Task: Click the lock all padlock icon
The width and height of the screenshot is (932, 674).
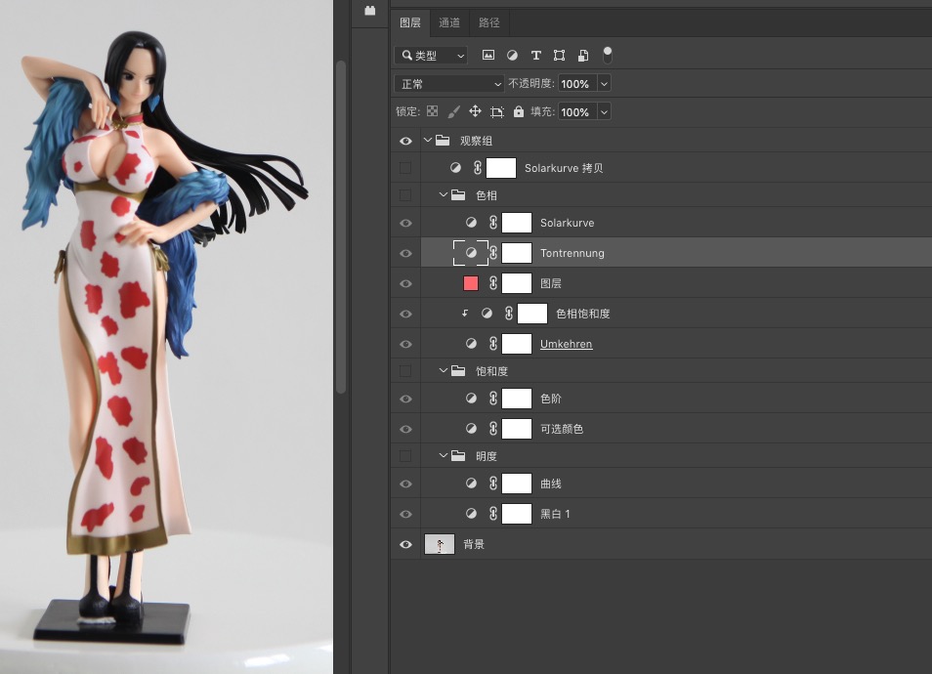Action: 518,112
